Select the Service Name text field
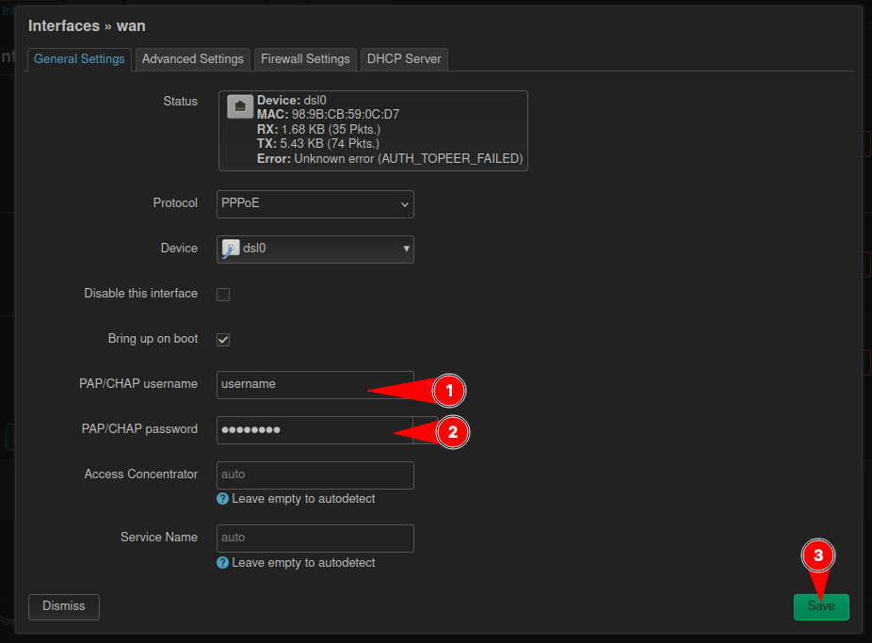Image resolution: width=872 pixels, height=643 pixels. pyautogui.click(x=315, y=539)
